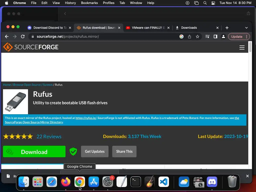Open Control Center in the menu bar
The image size is (256, 192).
213,3
